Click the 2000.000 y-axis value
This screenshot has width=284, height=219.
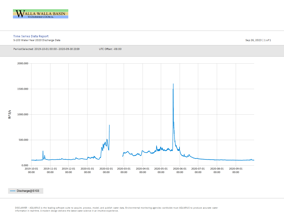[23, 63]
